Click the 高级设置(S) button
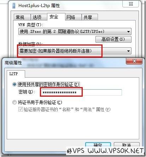This screenshot has width=146, height=157. [113, 39]
